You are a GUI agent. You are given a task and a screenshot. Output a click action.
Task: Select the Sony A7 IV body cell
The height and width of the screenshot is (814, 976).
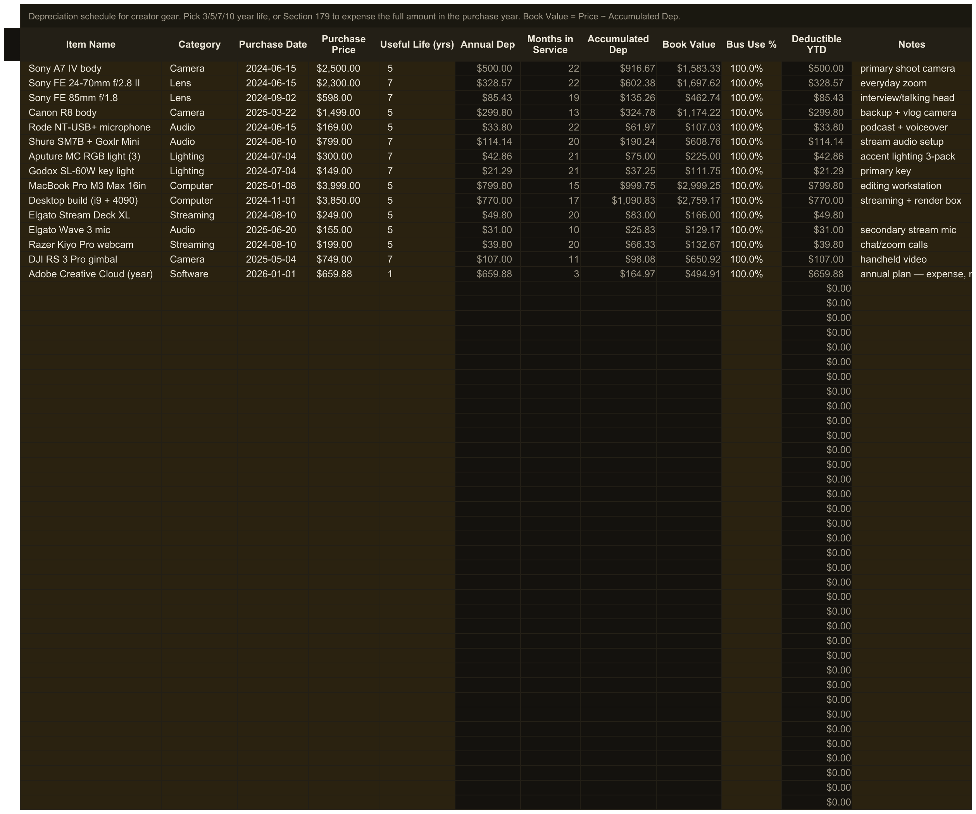(91, 69)
